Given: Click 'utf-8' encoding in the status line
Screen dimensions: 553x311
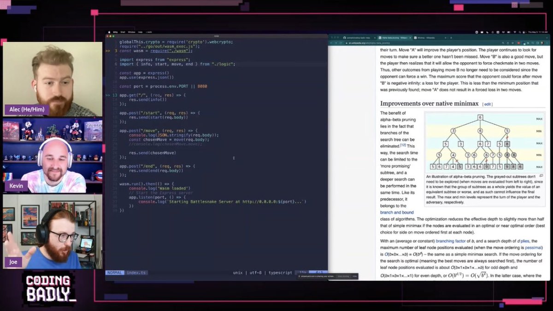Looking at the screenshot, I should [256, 273].
